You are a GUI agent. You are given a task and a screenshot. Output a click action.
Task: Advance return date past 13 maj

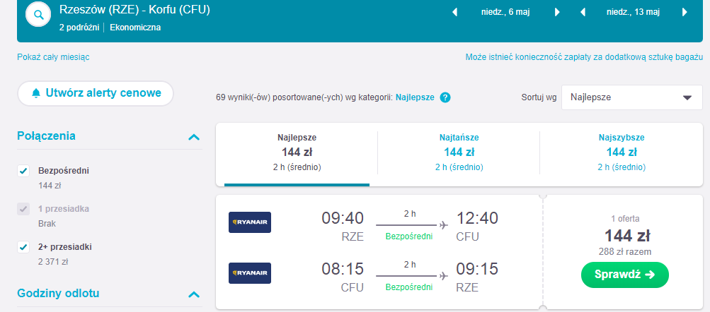point(685,12)
